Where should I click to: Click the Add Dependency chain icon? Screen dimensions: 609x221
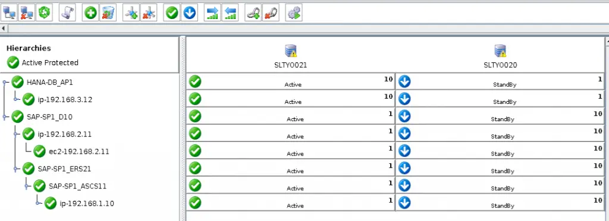253,13
